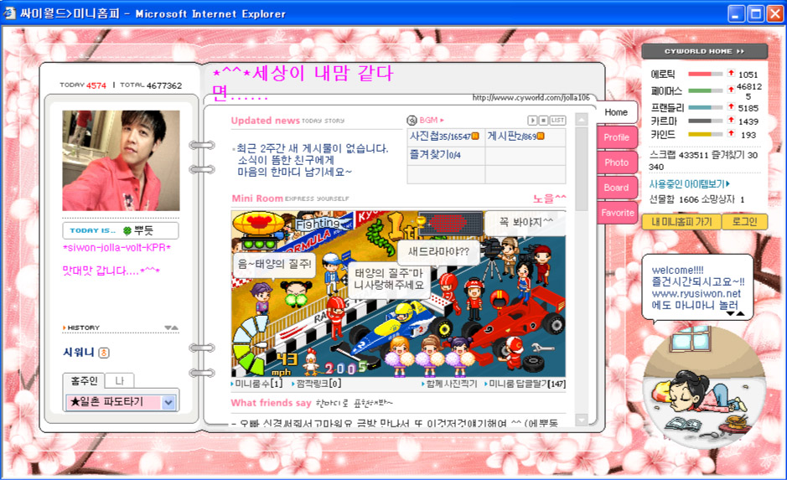Click the main panel scrollbar thumb
The image size is (787, 480).
pos(581,168)
